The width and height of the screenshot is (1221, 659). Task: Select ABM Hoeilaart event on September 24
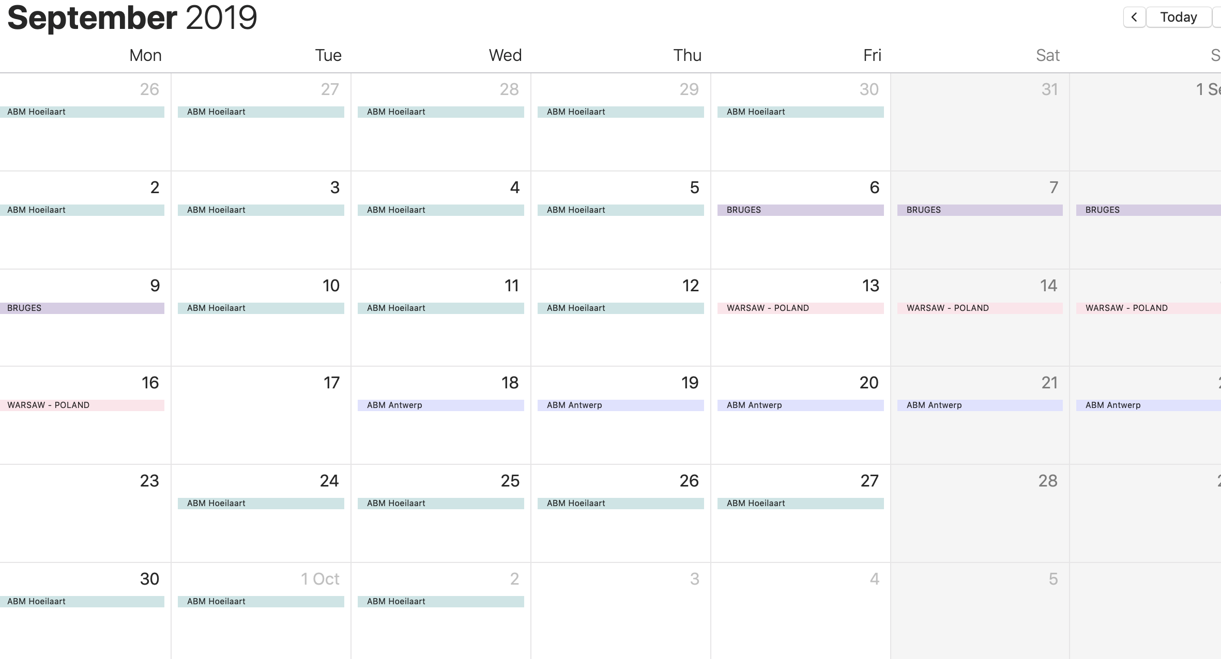click(261, 504)
